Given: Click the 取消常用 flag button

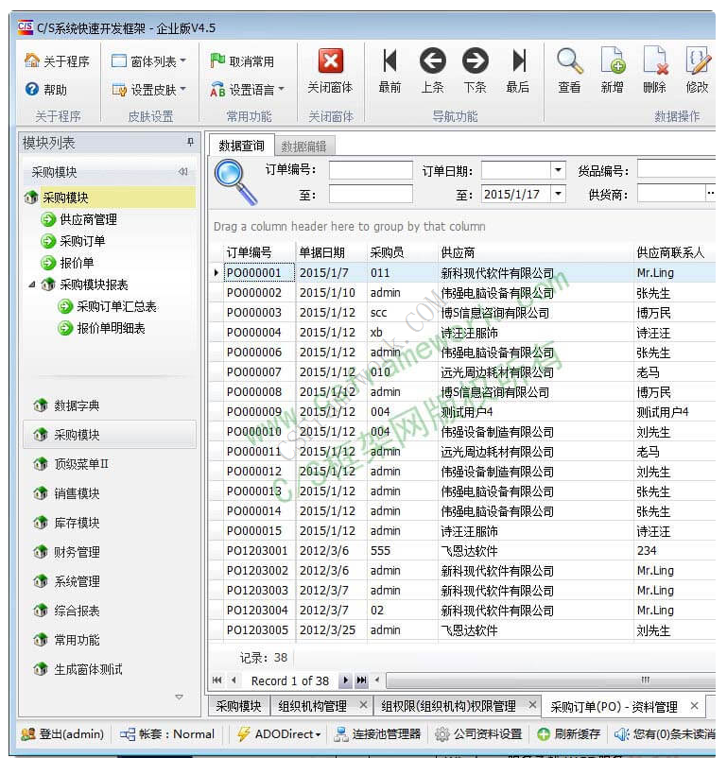Looking at the screenshot, I should [x=242, y=60].
